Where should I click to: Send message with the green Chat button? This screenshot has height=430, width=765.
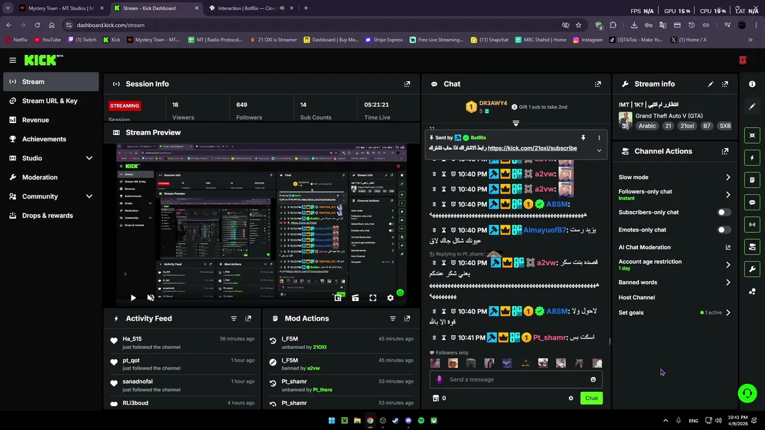coord(591,398)
